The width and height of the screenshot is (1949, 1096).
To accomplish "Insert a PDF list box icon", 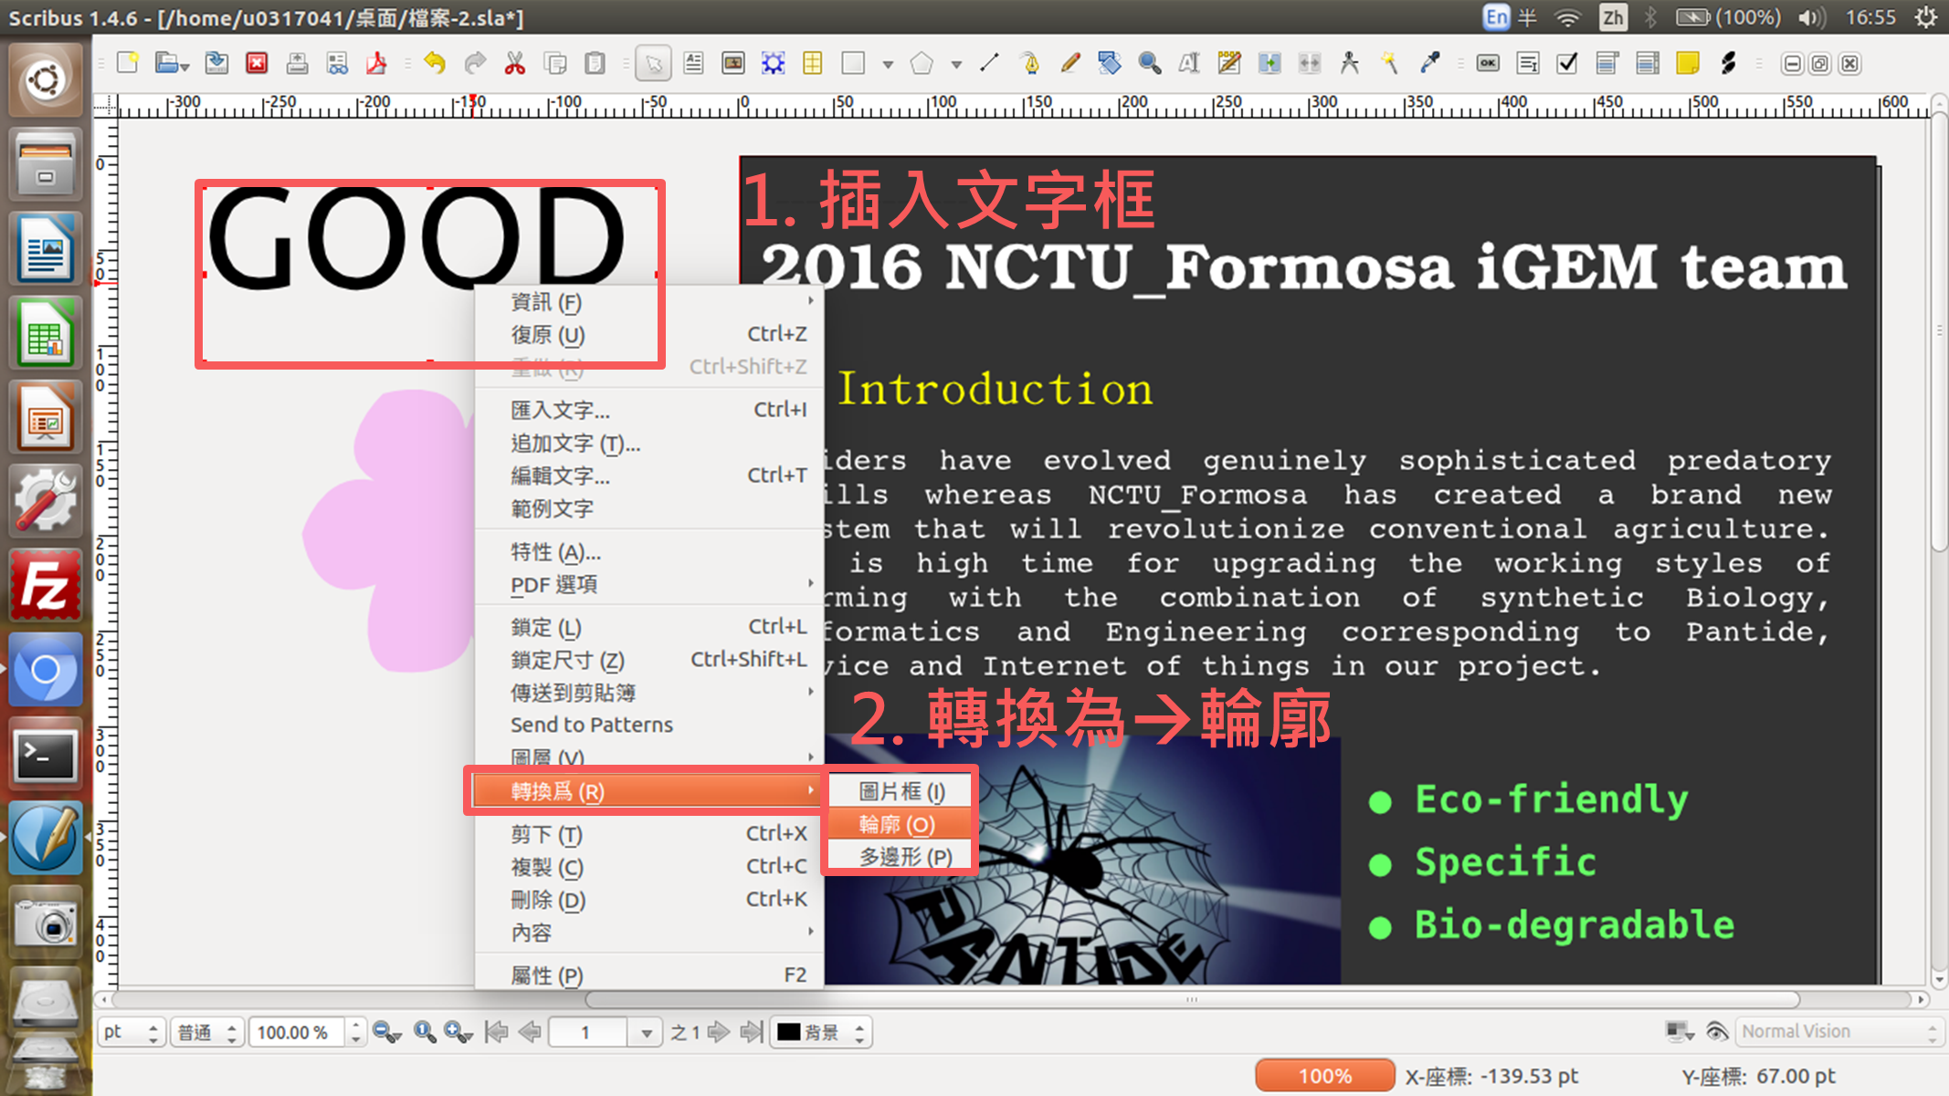I will click(x=1648, y=63).
